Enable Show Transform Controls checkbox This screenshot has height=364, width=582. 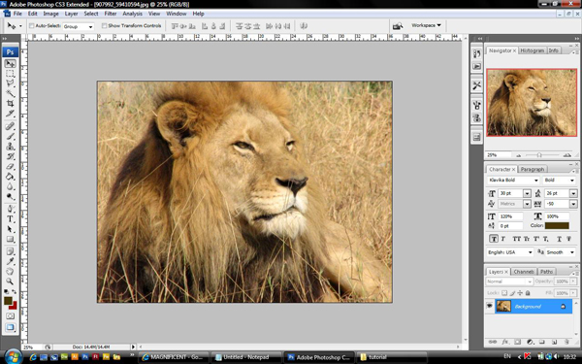point(104,25)
